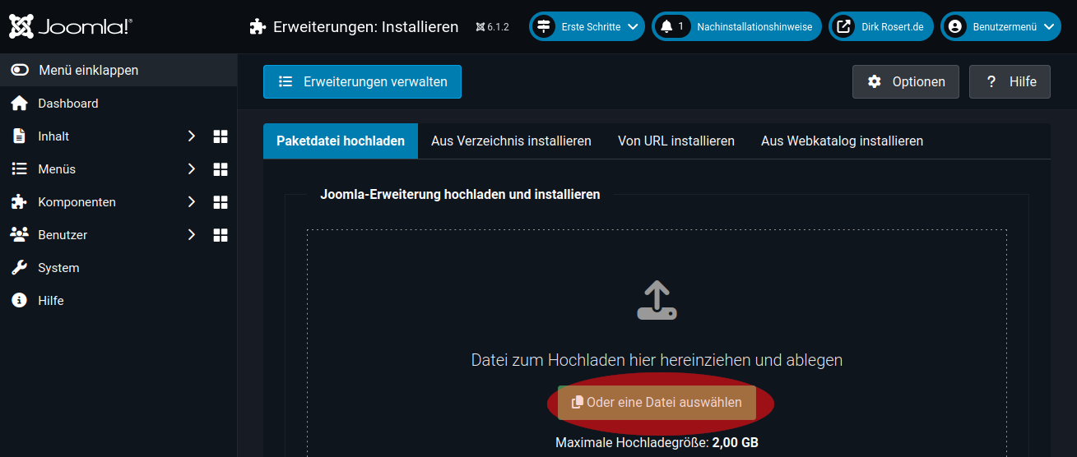Click the user avatar icon in Benutzermenü
1077x457 pixels.
955,27
